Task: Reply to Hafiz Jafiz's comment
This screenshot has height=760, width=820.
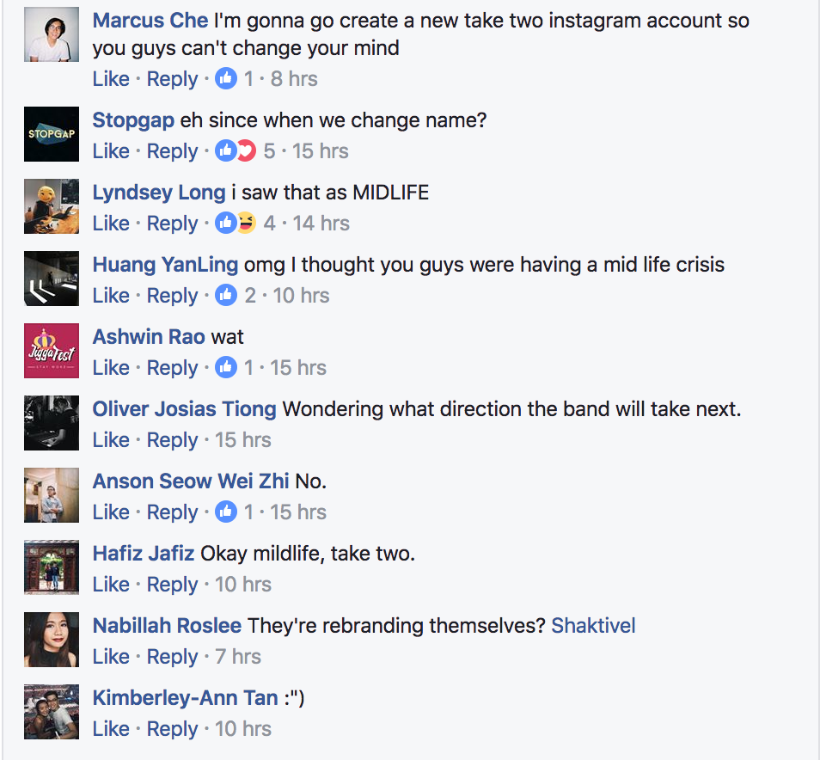Action: point(172,585)
